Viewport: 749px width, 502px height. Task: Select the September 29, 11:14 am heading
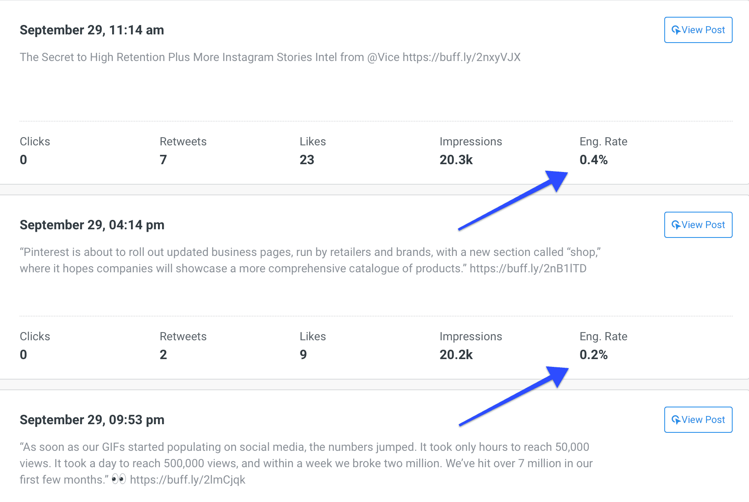point(92,30)
